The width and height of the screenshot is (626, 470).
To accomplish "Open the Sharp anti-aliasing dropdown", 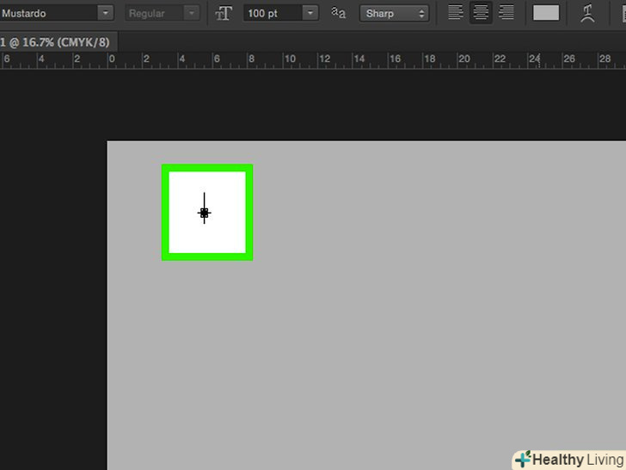I will click(394, 13).
